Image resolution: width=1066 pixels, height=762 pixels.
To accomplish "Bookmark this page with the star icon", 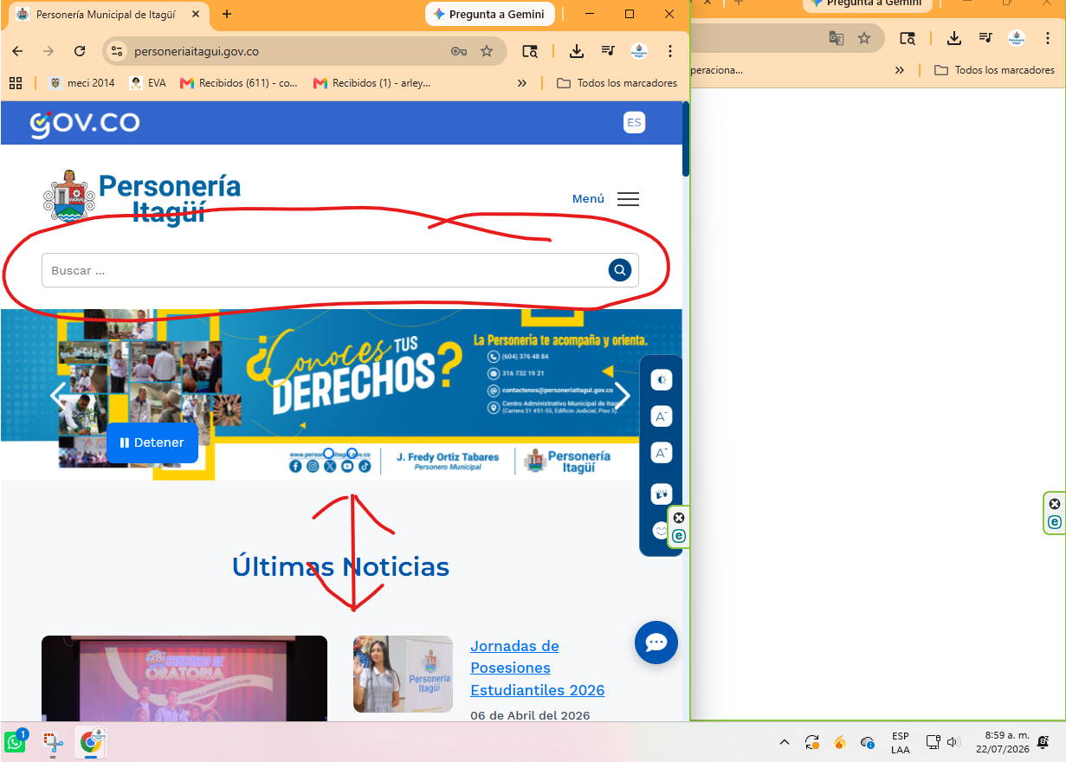I will 487,51.
